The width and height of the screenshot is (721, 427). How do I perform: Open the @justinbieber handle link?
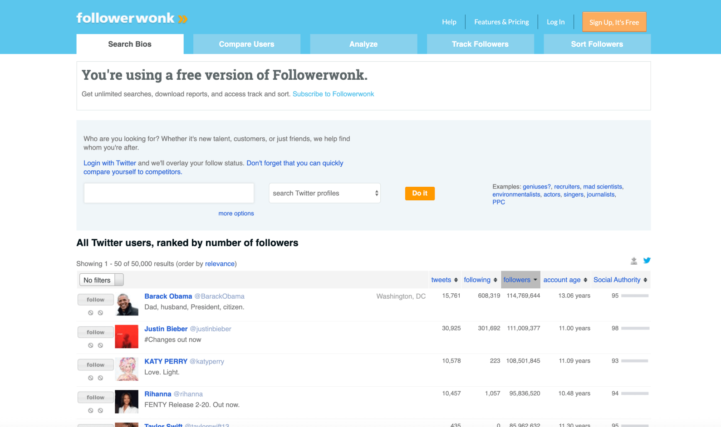211,329
